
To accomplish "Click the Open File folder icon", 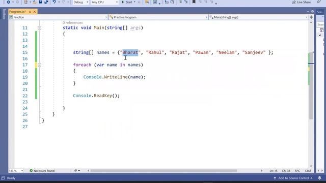I will (35, 2).
